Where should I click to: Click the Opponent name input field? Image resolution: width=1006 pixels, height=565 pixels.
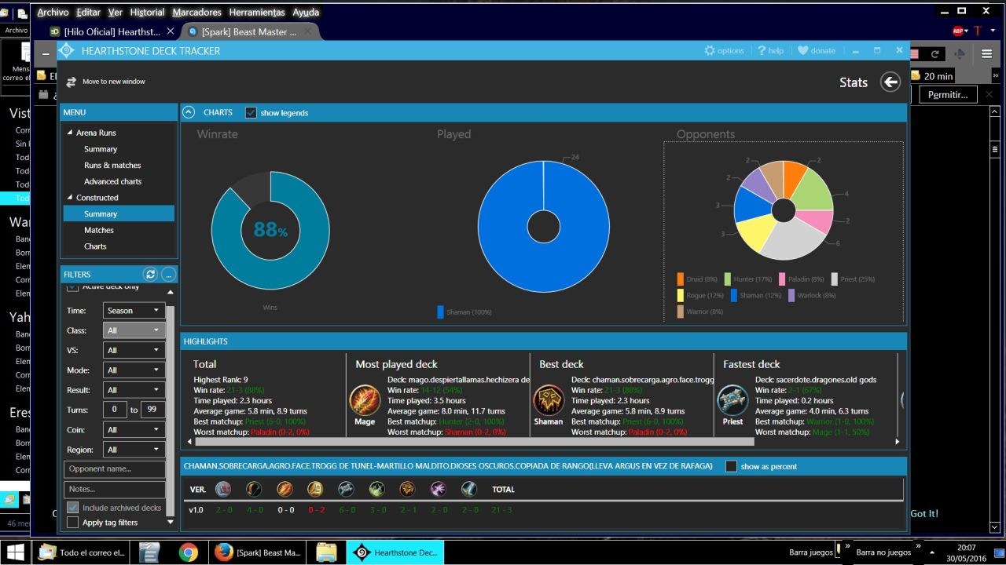pyautogui.click(x=115, y=468)
